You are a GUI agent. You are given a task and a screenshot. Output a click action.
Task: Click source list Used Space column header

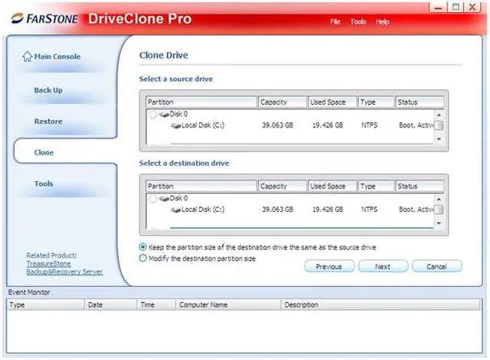[332, 102]
